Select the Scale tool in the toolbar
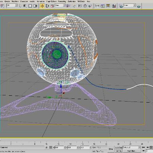The height and width of the screenshot is (153, 153). pyautogui.click(x=52, y=6)
